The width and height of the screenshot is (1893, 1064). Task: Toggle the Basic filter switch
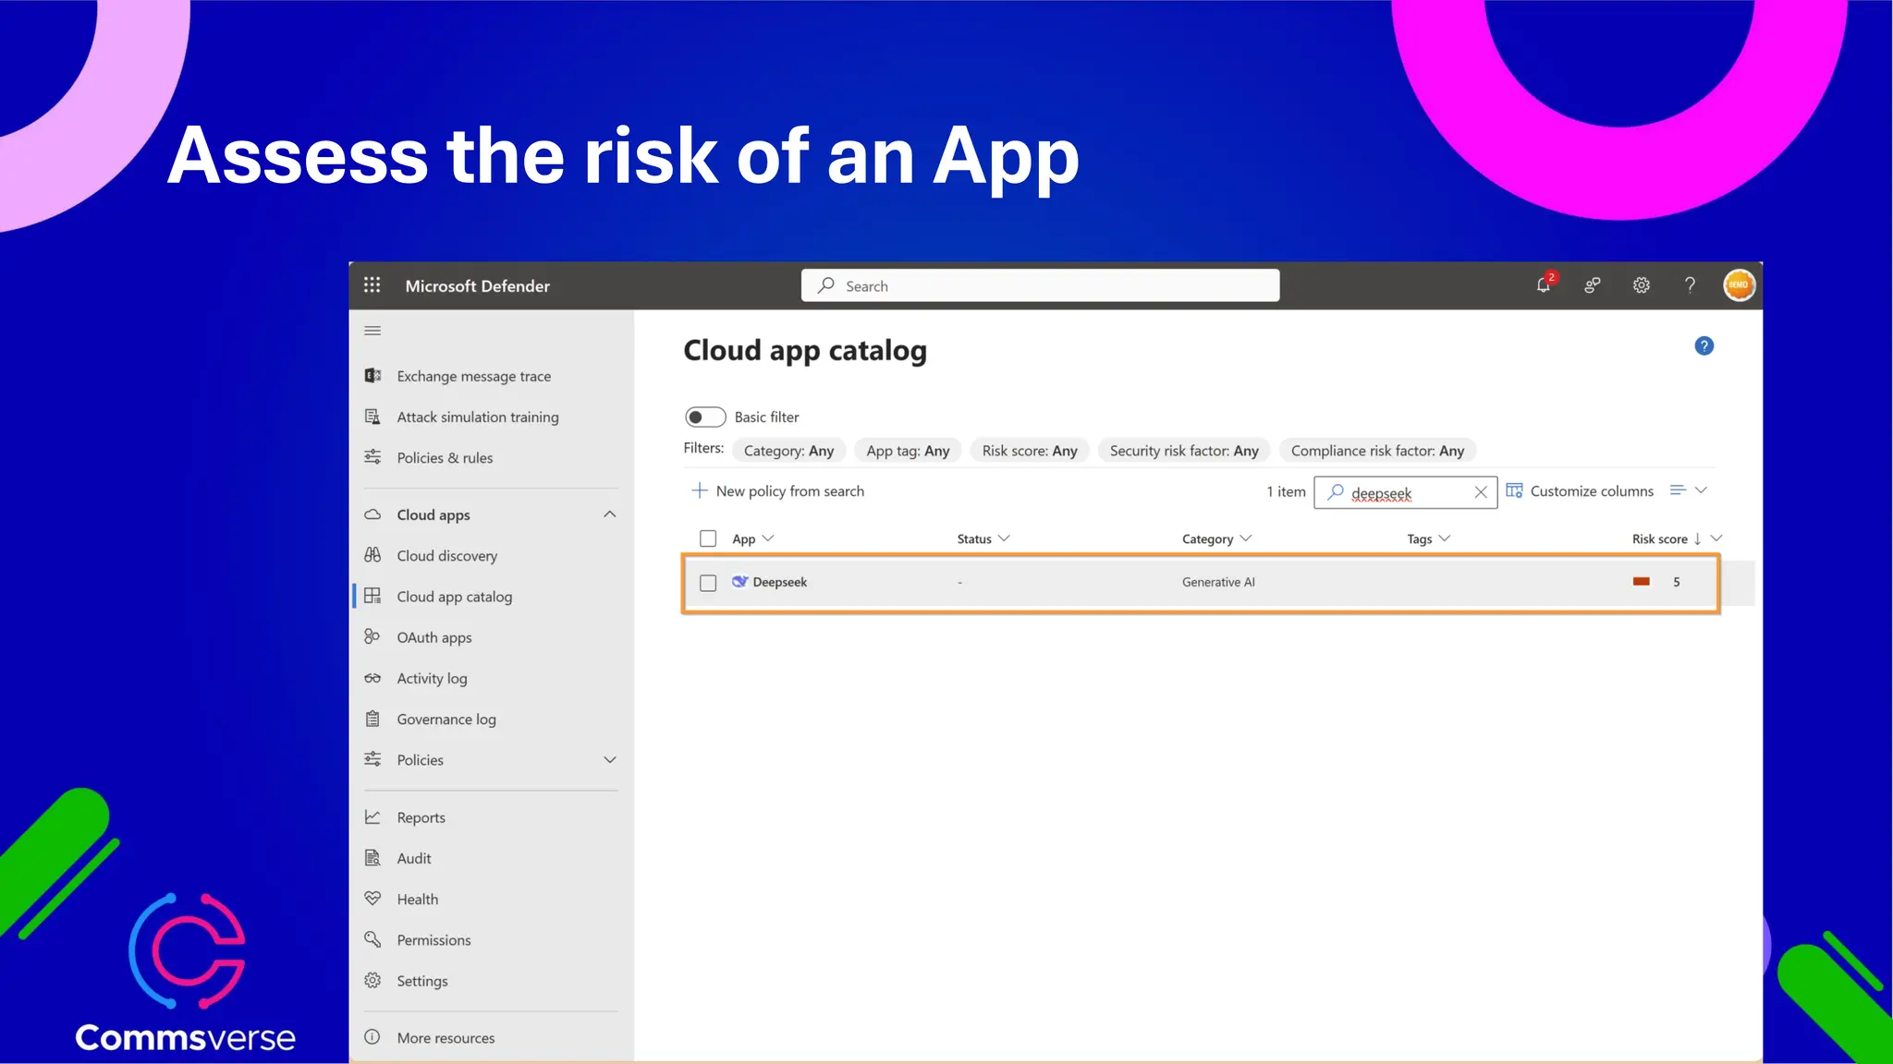[705, 417]
